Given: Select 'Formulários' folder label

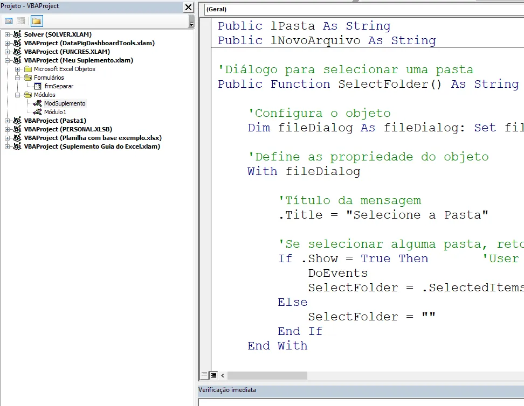Looking at the screenshot, I should [49, 78].
